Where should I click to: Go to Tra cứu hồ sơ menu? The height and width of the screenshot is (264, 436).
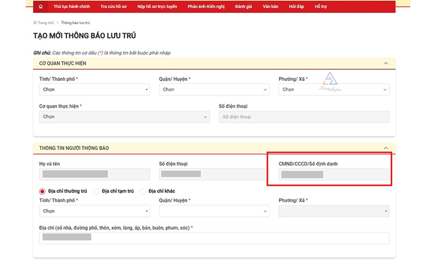coord(113,7)
